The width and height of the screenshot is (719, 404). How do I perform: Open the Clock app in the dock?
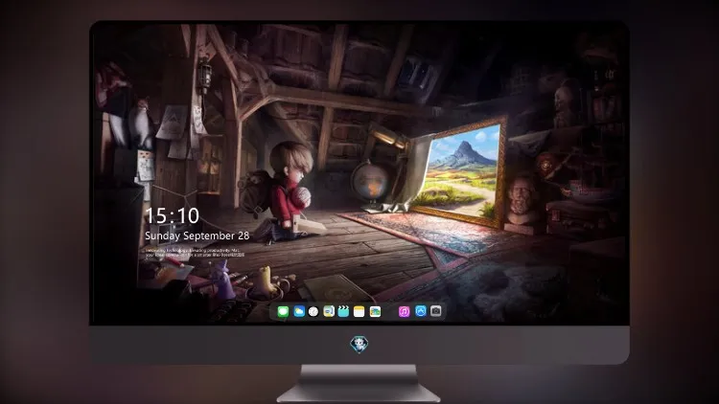[x=313, y=312]
